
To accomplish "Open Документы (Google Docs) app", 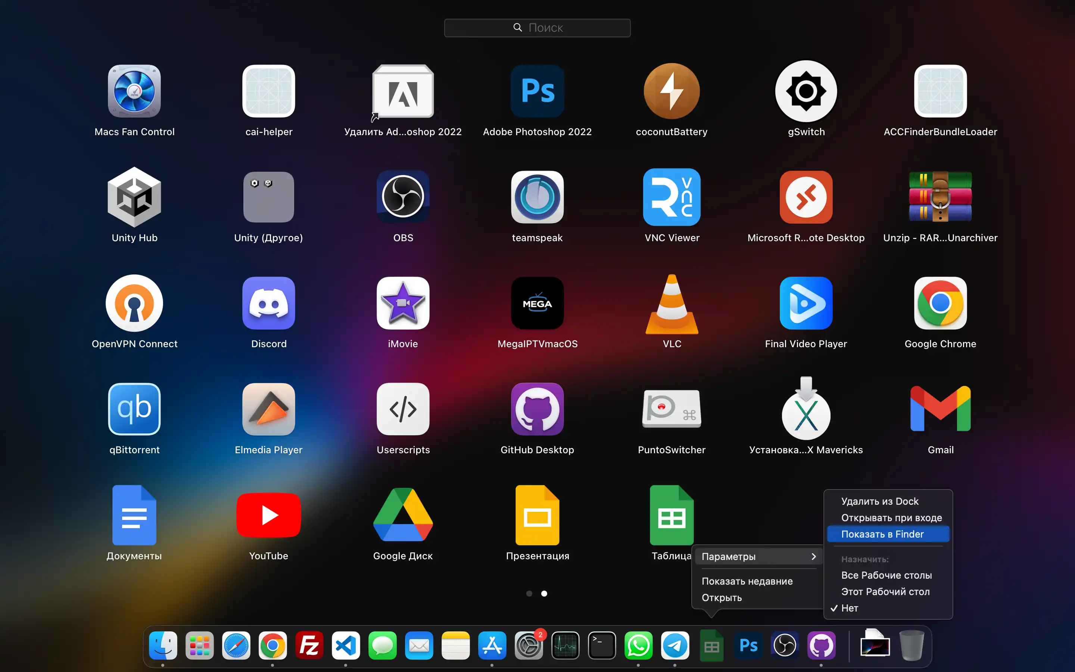I will click(x=134, y=515).
